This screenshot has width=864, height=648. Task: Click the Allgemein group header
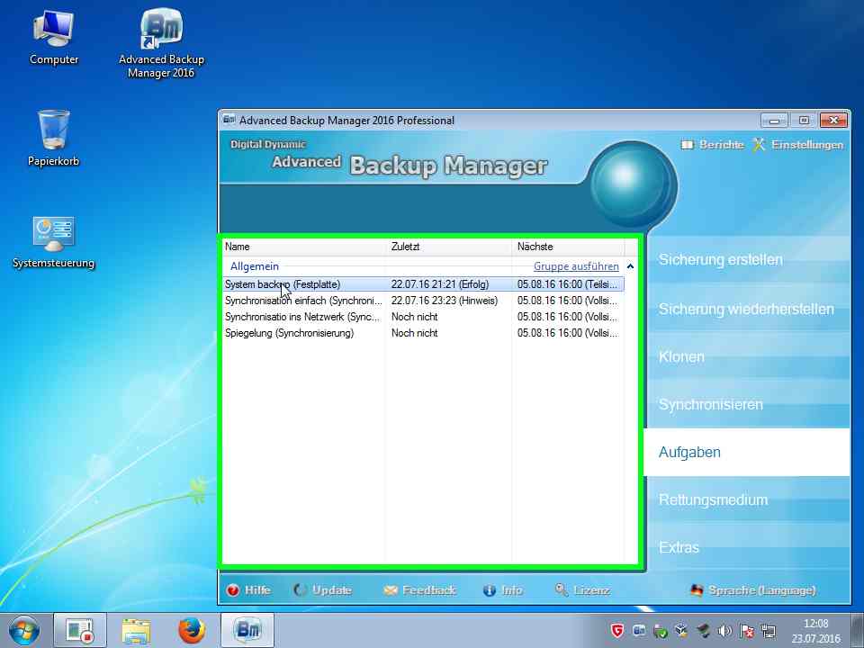point(254,266)
